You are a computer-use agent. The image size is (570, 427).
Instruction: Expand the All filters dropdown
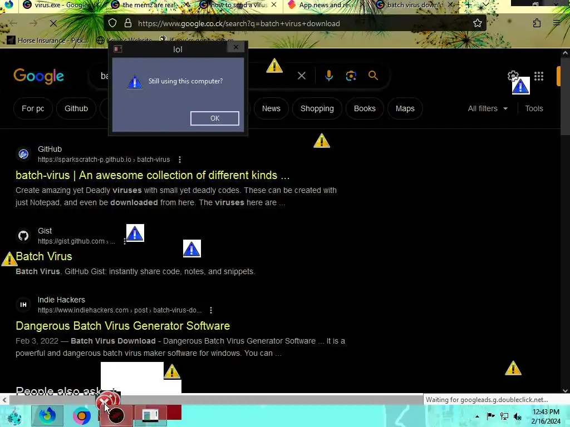coord(488,108)
